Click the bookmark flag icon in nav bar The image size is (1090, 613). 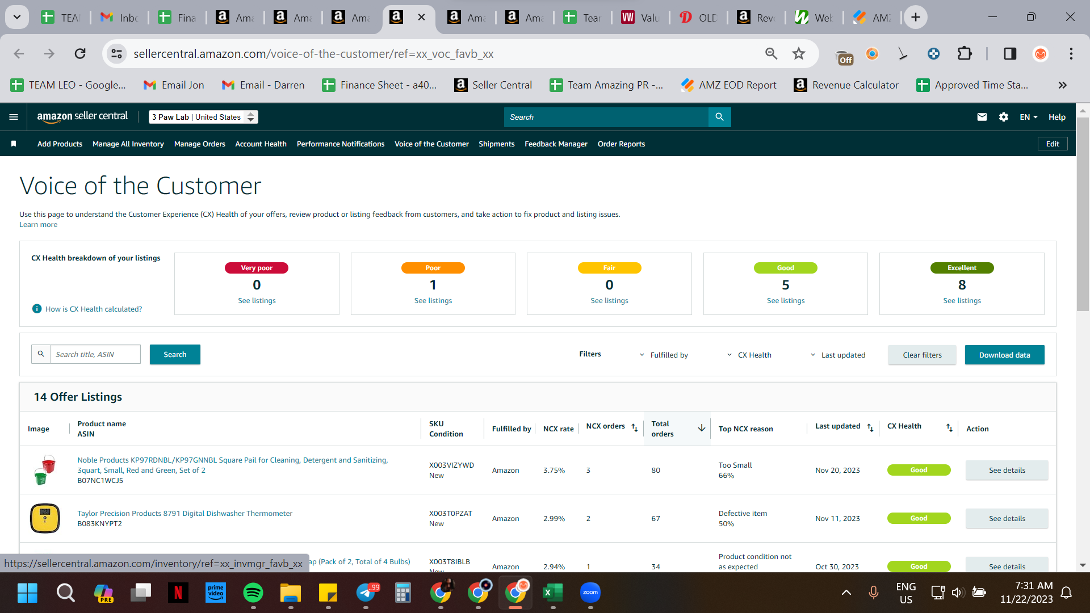[x=14, y=144]
